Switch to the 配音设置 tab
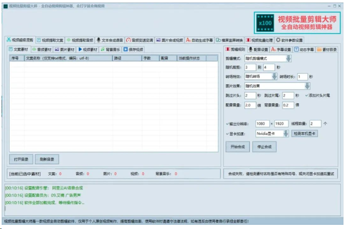 click(x=258, y=50)
